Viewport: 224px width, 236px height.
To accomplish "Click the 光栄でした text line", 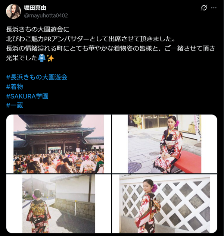I will click(x=22, y=58).
